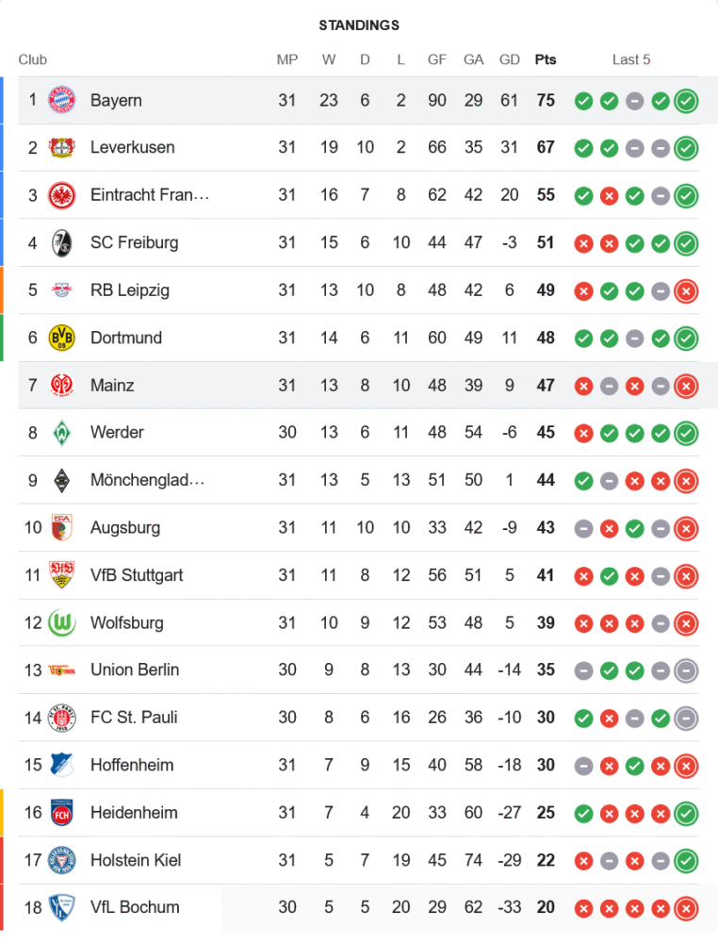Image resolution: width=718 pixels, height=943 pixels.
Task: Click the Leverkusen club logo
Action: 61,147
